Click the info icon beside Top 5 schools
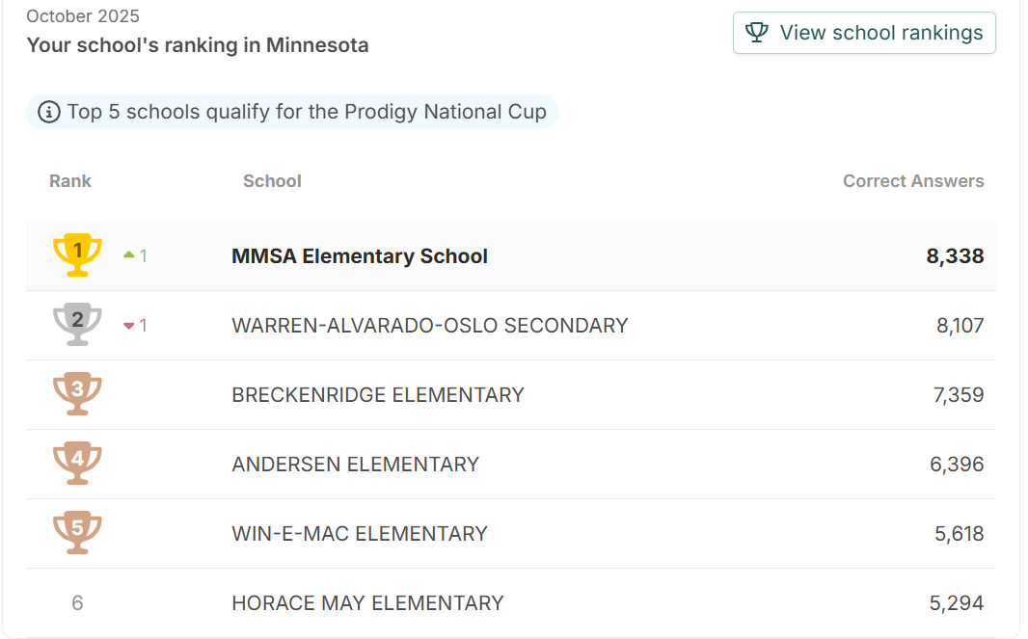The height and width of the screenshot is (639, 1028). tap(48, 112)
